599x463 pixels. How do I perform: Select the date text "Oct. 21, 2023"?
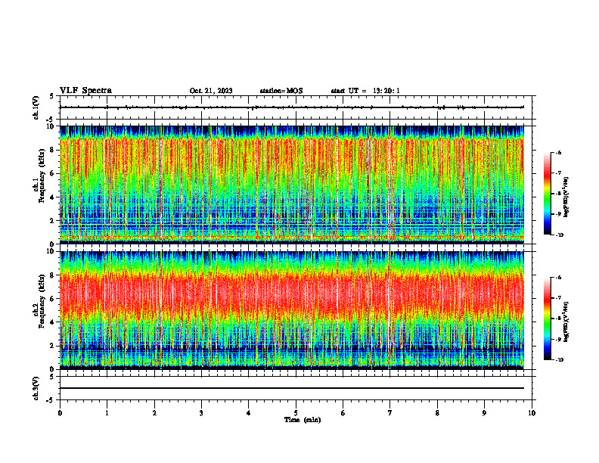(211, 91)
